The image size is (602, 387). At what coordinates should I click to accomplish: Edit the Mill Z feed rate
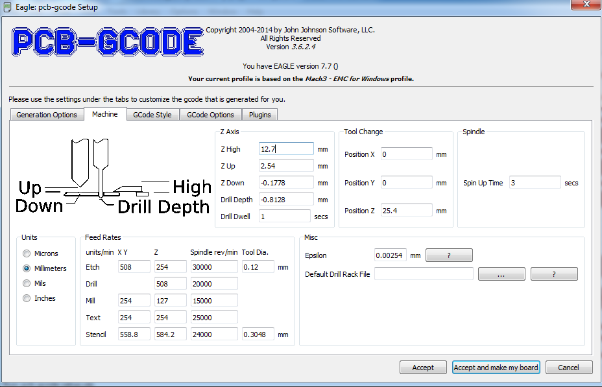pos(171,301)
